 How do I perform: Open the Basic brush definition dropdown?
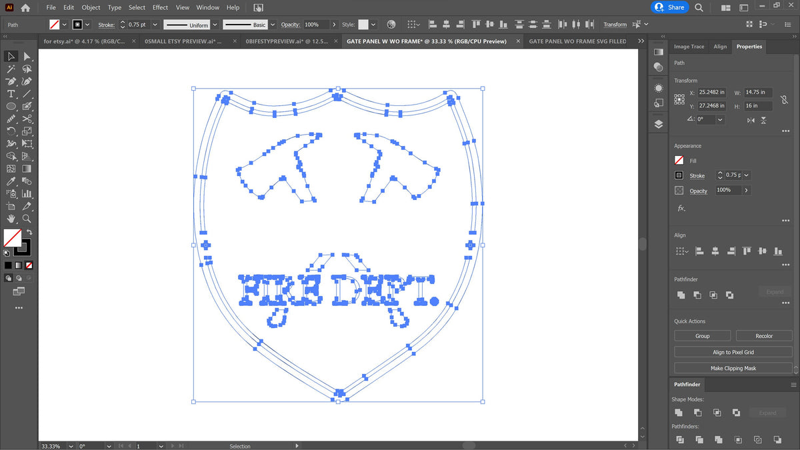point(272,24)
